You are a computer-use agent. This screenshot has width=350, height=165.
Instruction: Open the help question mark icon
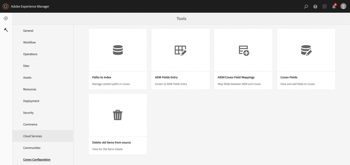(315, 6)
